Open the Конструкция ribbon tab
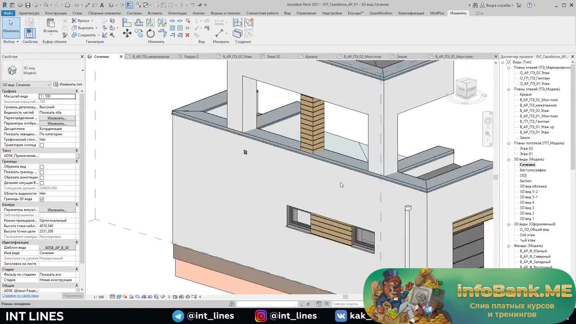Viewport: 576px width, 324px height. point(56,13)
